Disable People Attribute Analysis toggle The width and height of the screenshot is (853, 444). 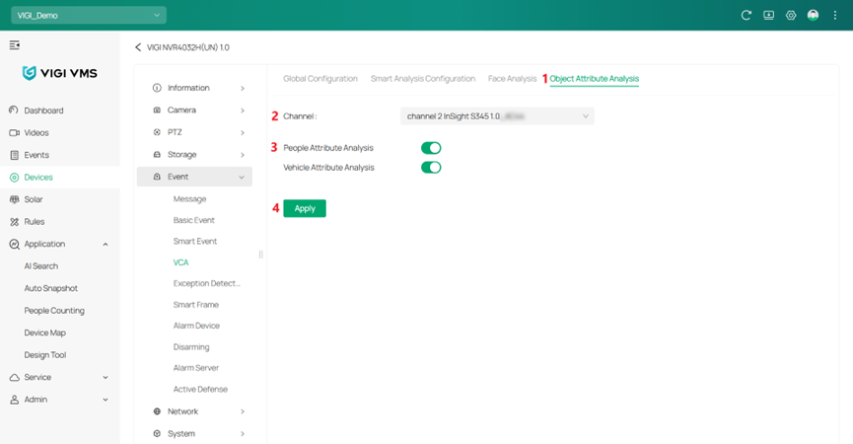[431, 148]
